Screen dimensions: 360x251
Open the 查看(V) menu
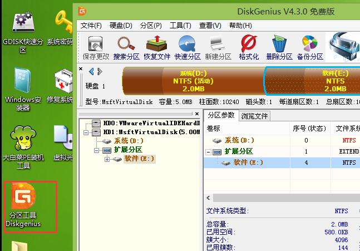pyautogui.click(x=210, y=26)
